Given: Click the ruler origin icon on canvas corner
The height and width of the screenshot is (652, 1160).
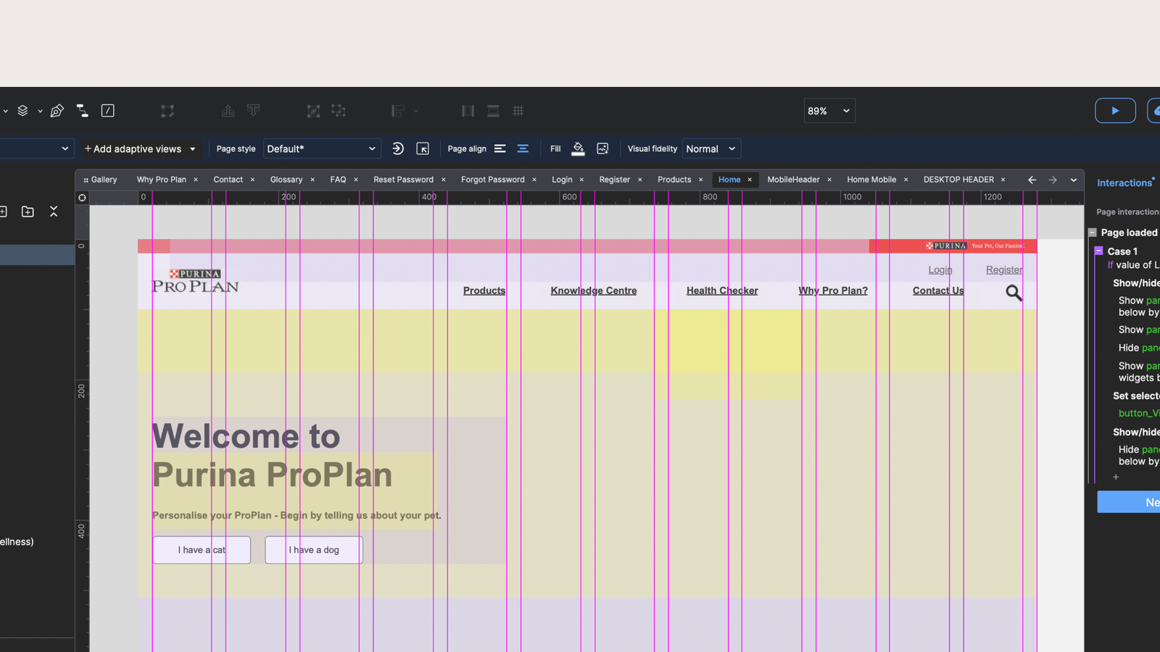Looking at the screenshot, I should [x=82, y=198].
